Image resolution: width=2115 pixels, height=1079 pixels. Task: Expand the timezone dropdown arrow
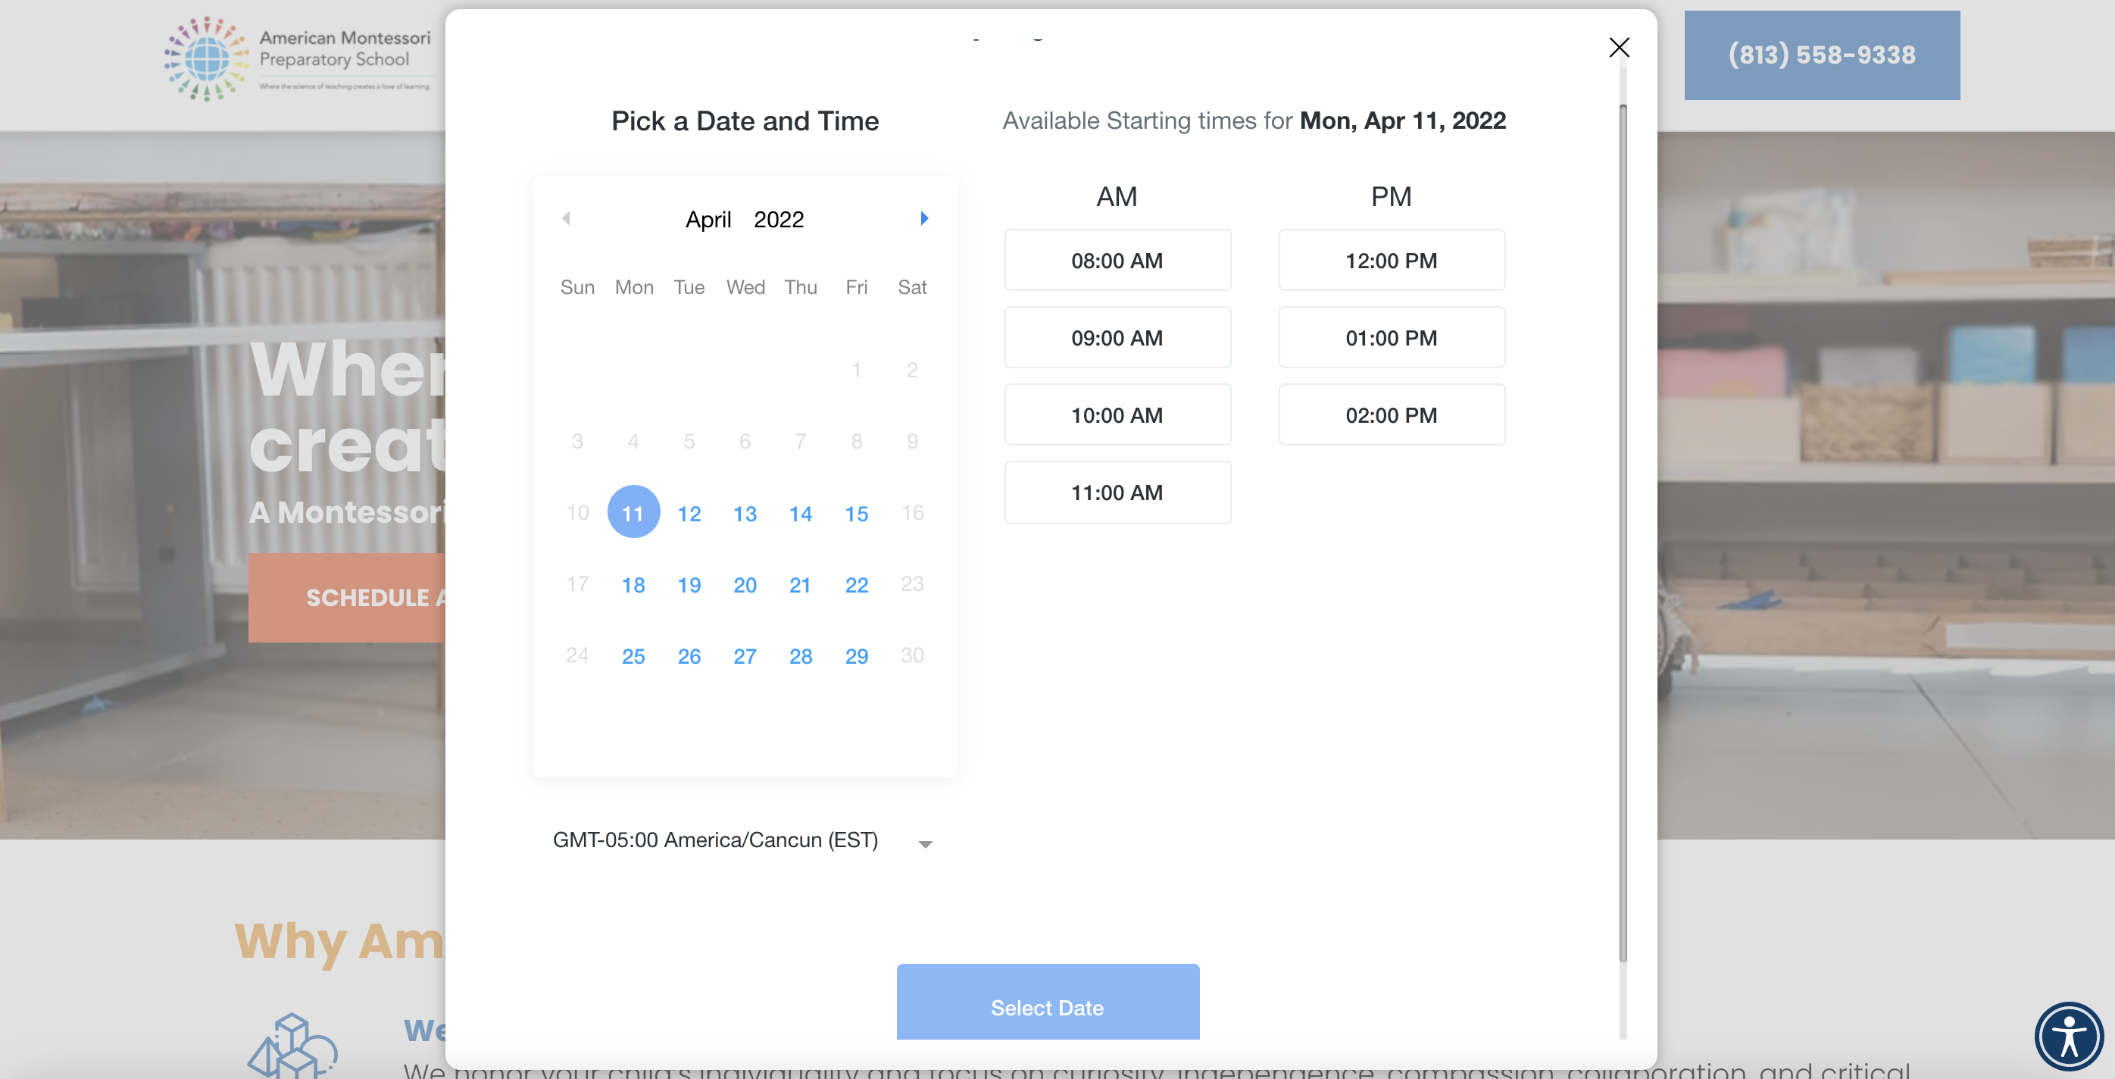click(926, 843)
